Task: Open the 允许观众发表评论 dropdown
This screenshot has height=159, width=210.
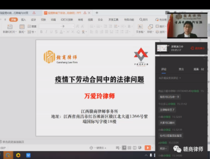Action: tap(170, 78)
